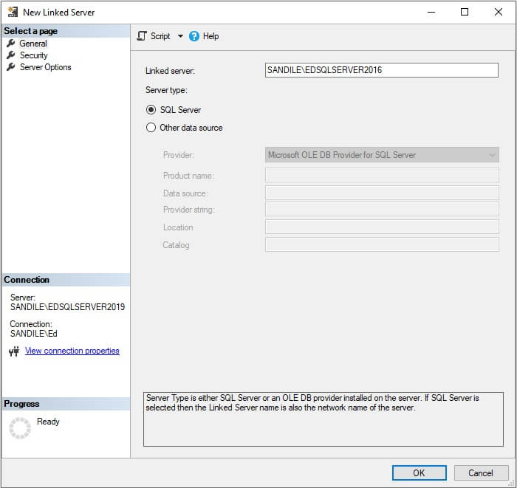The width and height of the screenshot is (517, 488).
Task: Click the blue Help question mark icon
Action: (x=194, y=36)
